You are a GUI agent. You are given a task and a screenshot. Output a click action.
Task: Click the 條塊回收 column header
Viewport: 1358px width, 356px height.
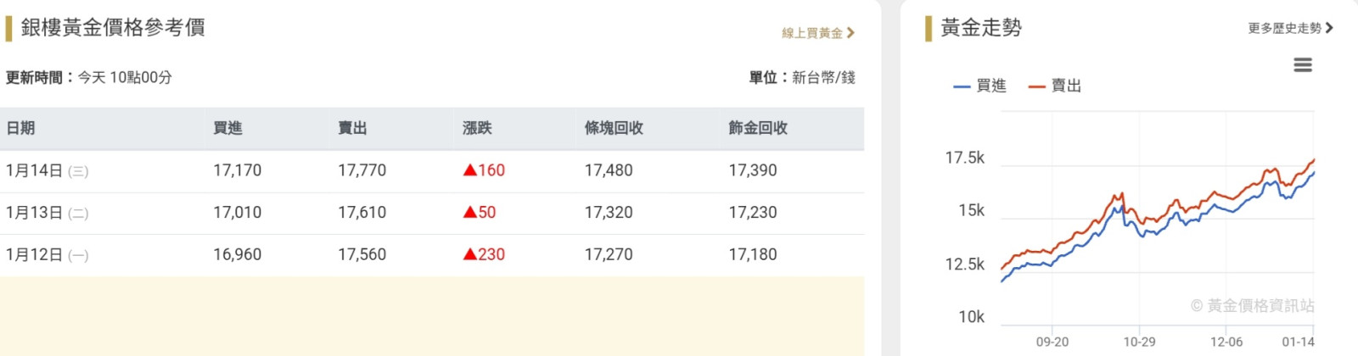tap(614, 128)
